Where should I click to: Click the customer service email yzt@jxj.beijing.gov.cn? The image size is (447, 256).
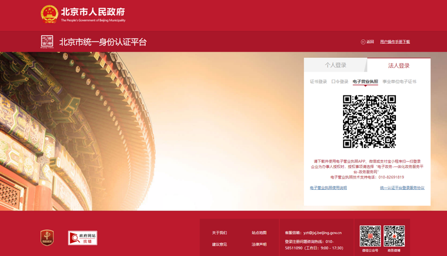[x=322, y=233]
